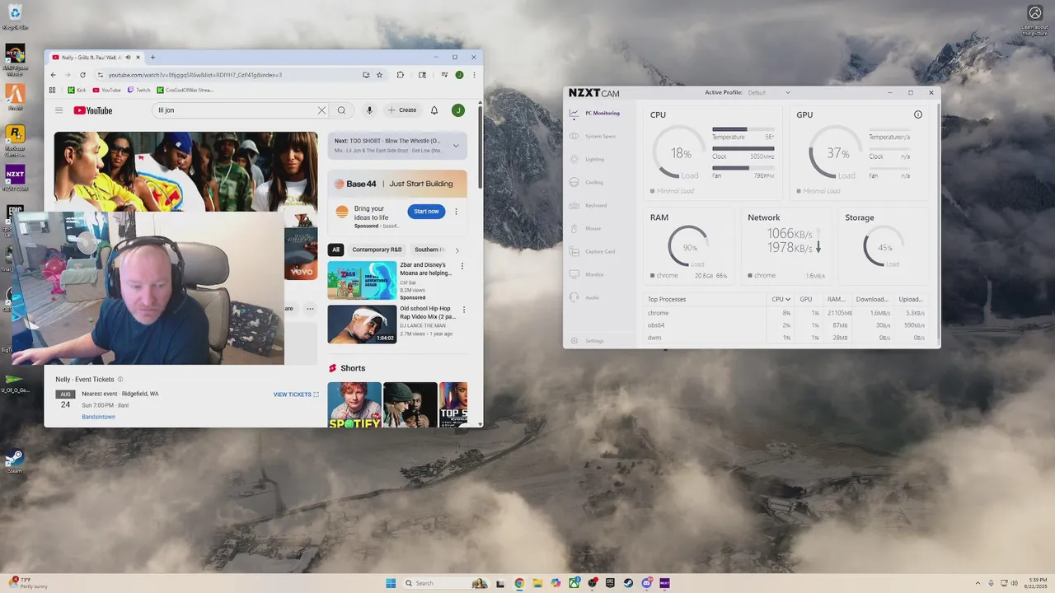This screenshot has height=593, width=1055.
Task: Open the Cooling section in NZXT CAM
Action: point(586,182)
